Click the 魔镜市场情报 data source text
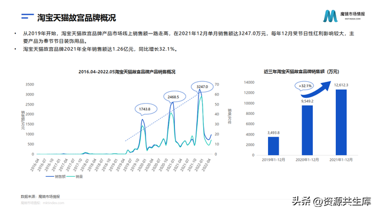Viewport: 377px width, 212px height. click(49, 197)
